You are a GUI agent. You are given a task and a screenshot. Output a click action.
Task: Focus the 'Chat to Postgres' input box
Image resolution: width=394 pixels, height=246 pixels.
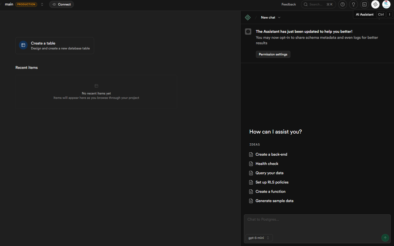(x=317, y=223)
